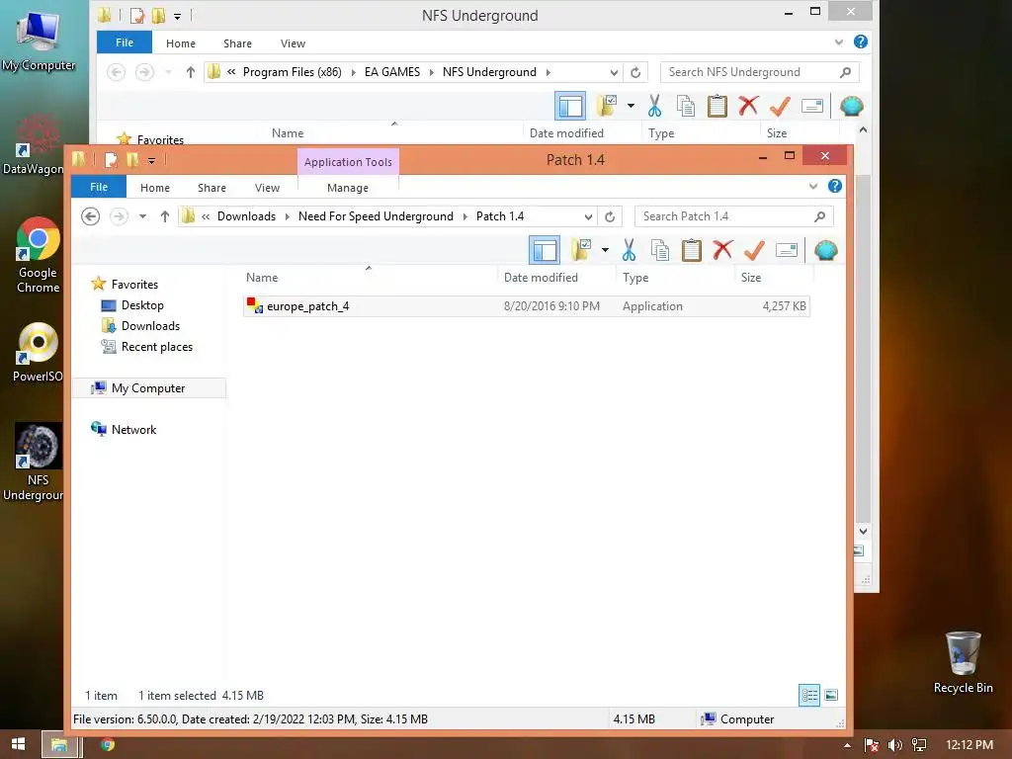
Task: Open Desktop in Favorites sidebar
Action: [x=142, y=305]
